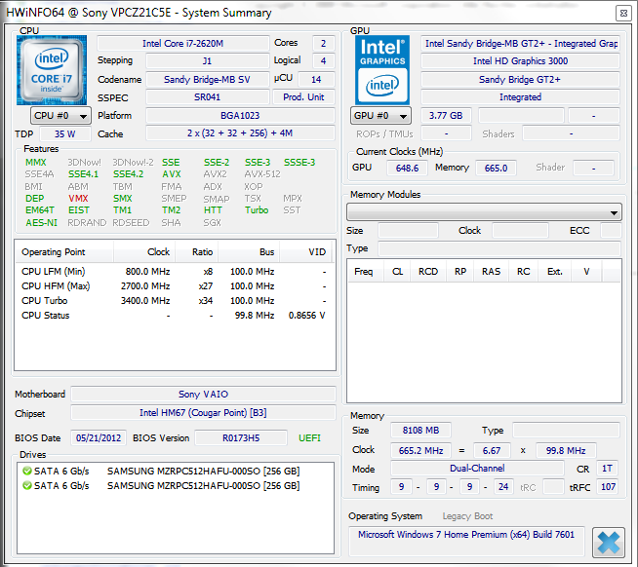Click the Freq column header in memory table
The image size is (638, 567).
363,272
